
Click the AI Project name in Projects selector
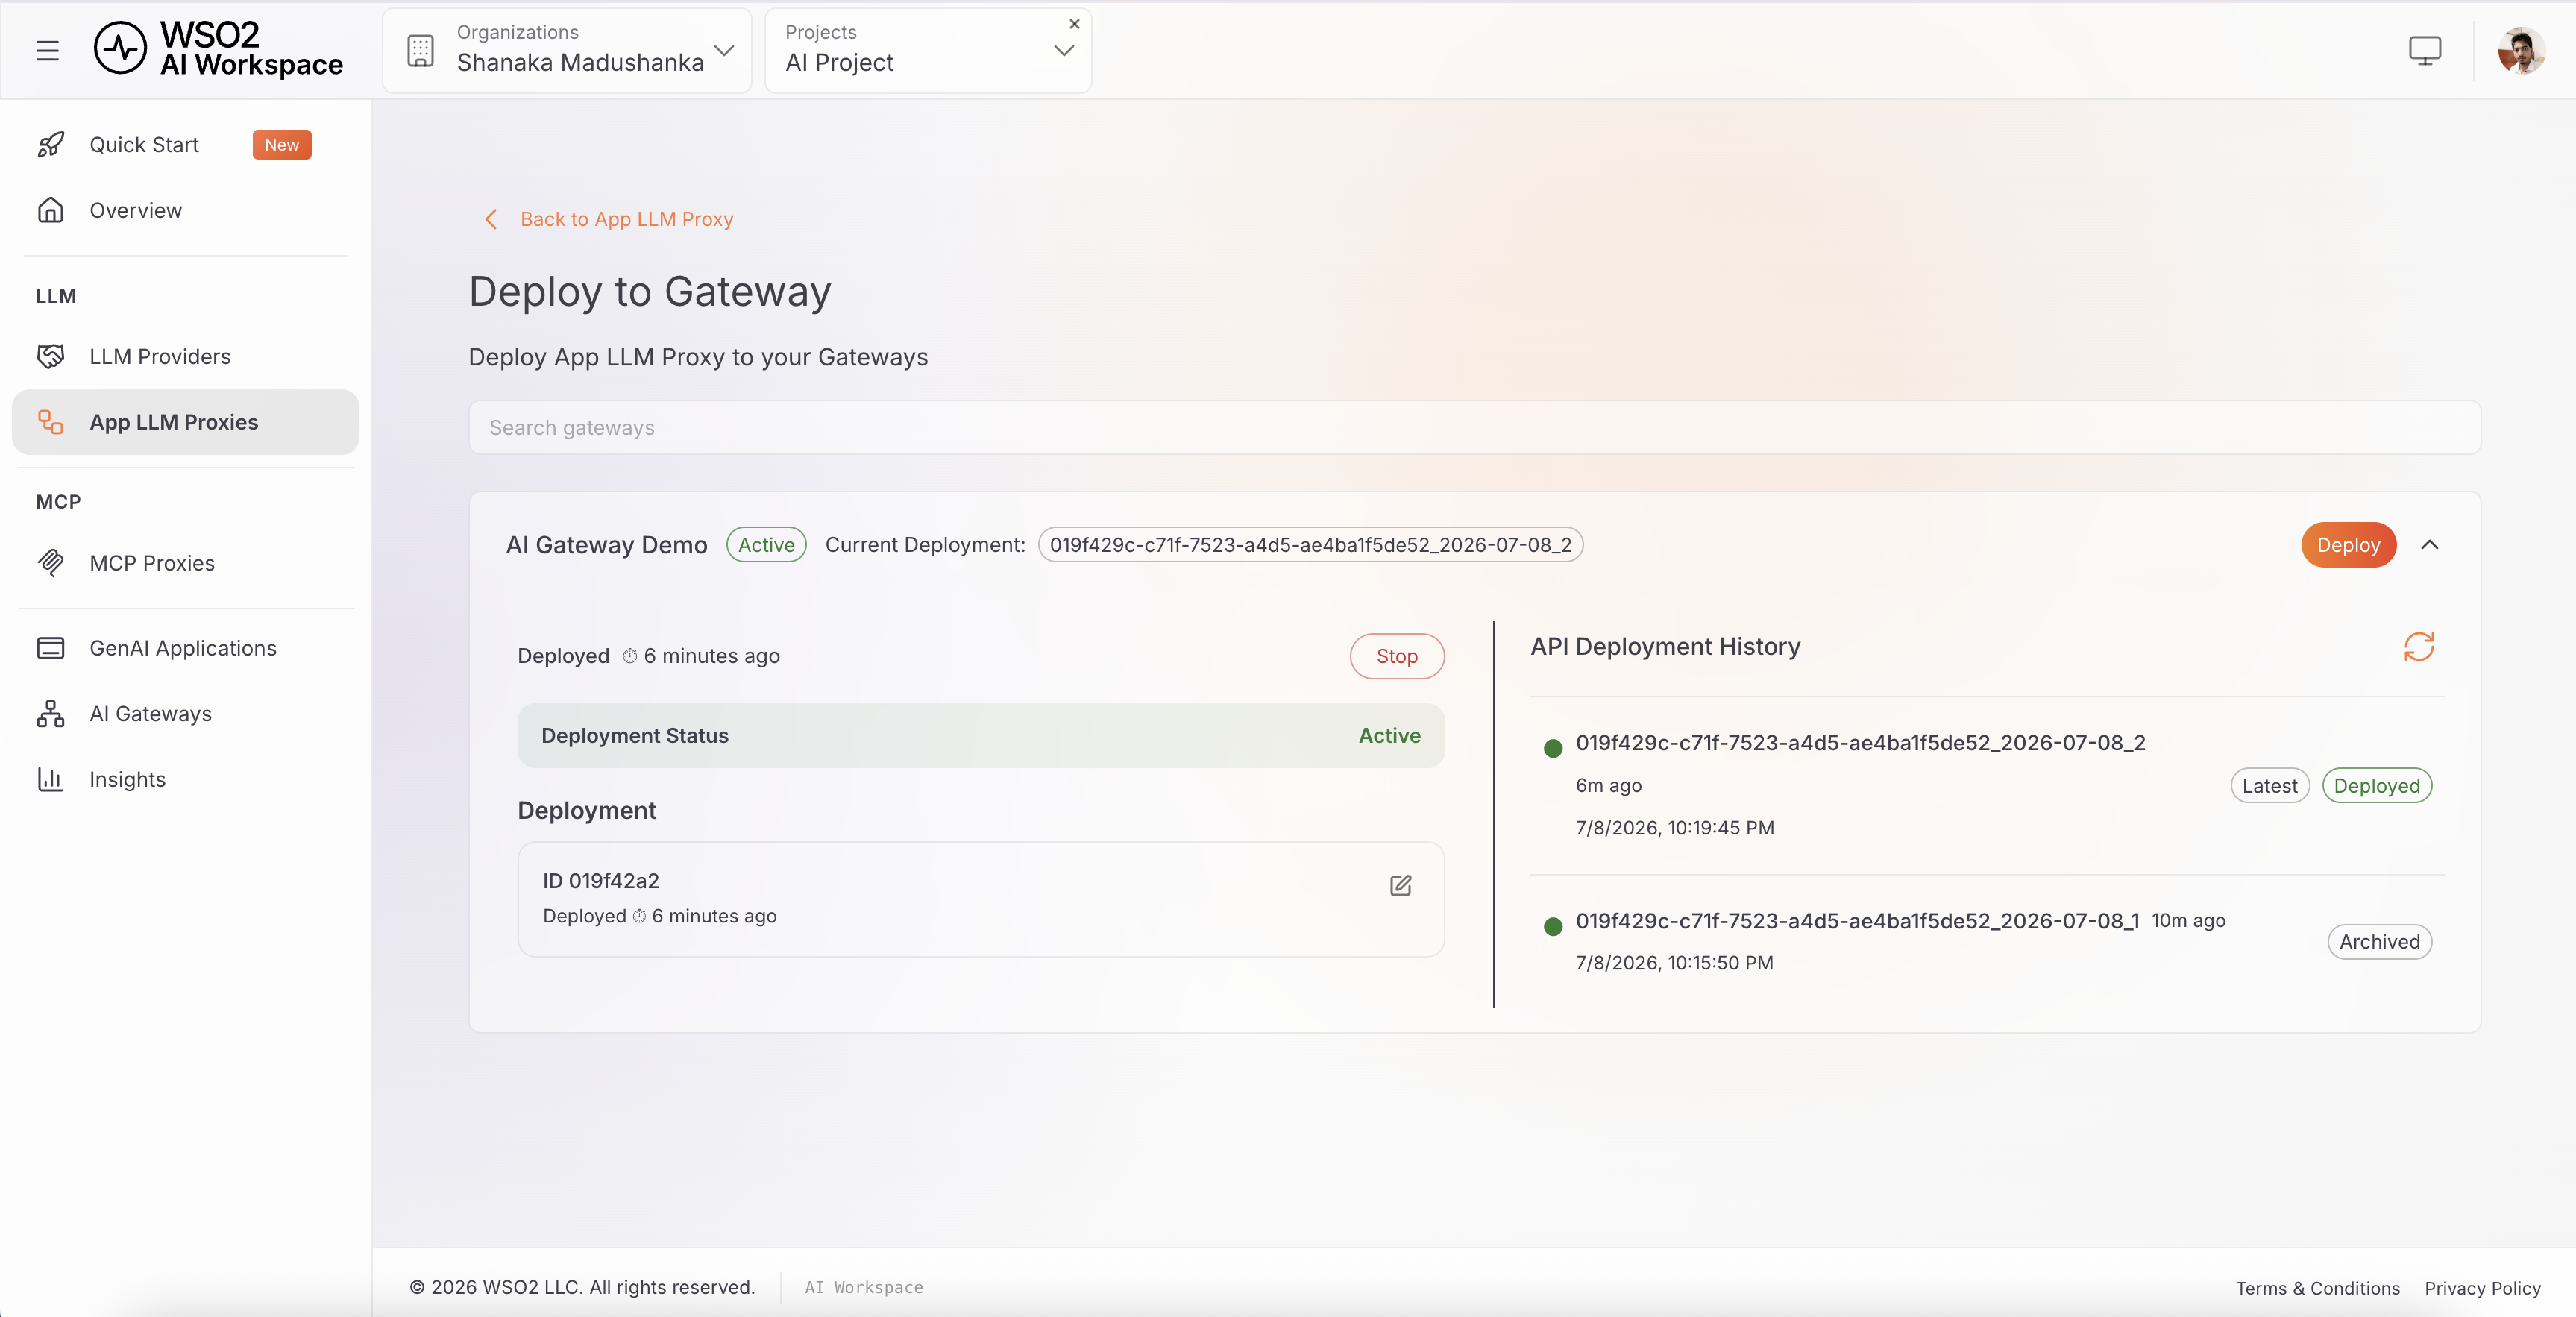coord(839,62)
